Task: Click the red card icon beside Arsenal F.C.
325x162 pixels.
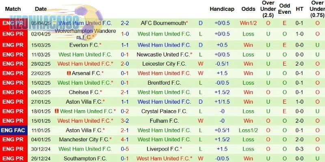Action: coord(68,73)
